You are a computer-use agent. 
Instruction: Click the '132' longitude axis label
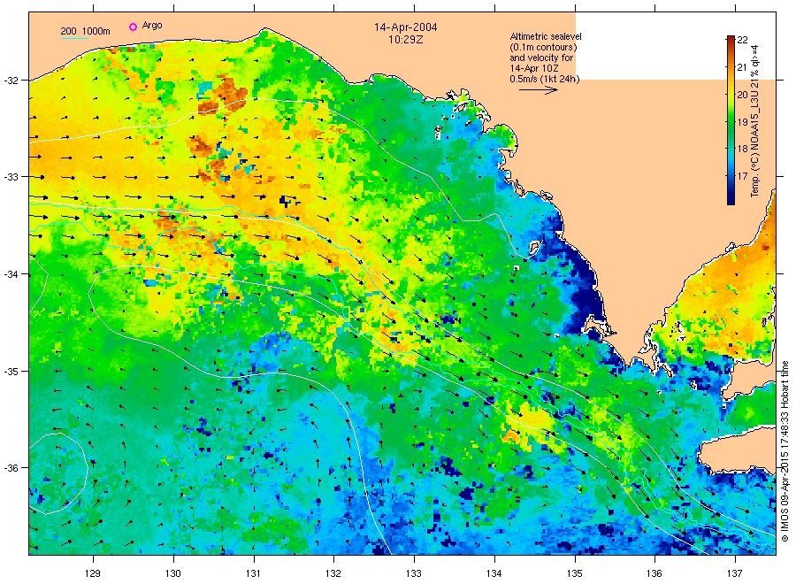333,574
